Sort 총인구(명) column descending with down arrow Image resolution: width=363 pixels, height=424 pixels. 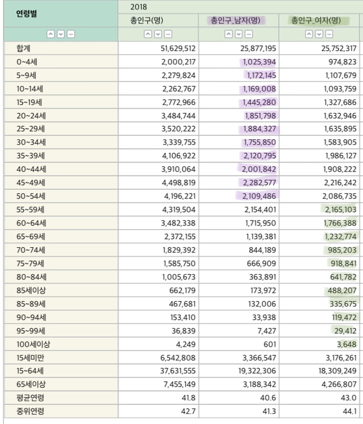coord(157,34)
